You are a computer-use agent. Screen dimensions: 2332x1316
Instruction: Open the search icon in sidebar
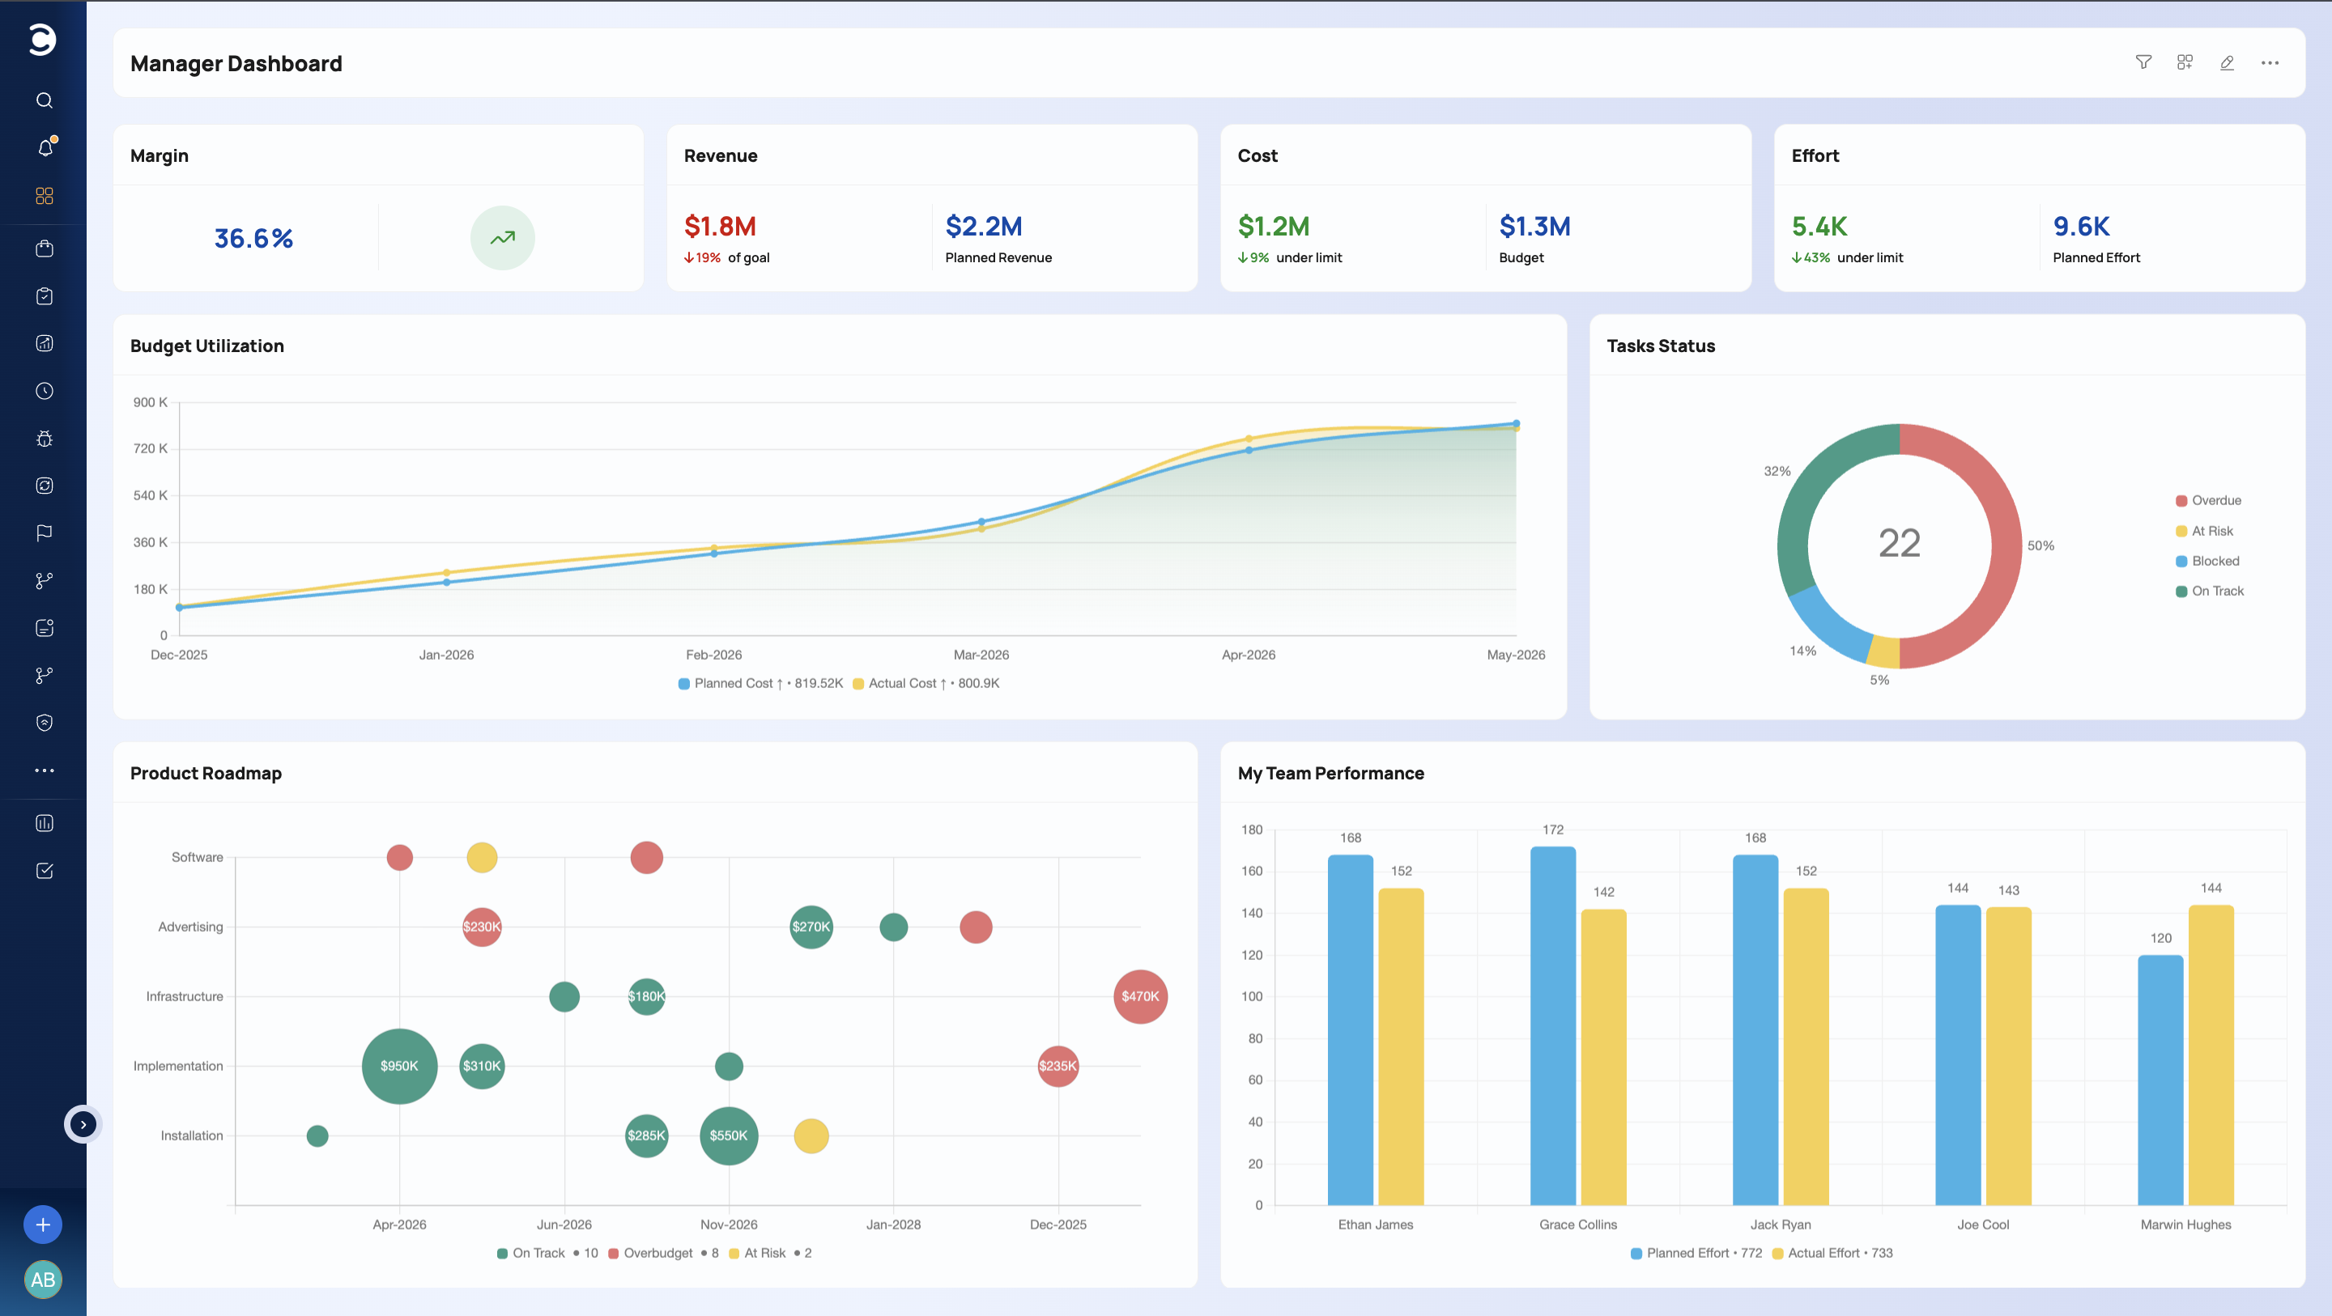tap(45, 100)
